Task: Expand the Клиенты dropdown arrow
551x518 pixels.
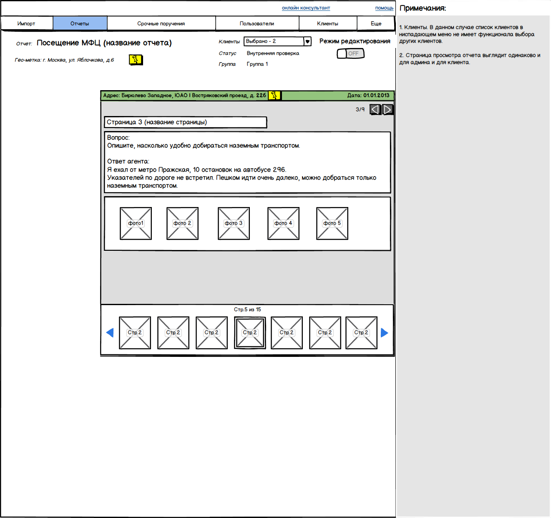Action: click(307, 41)
